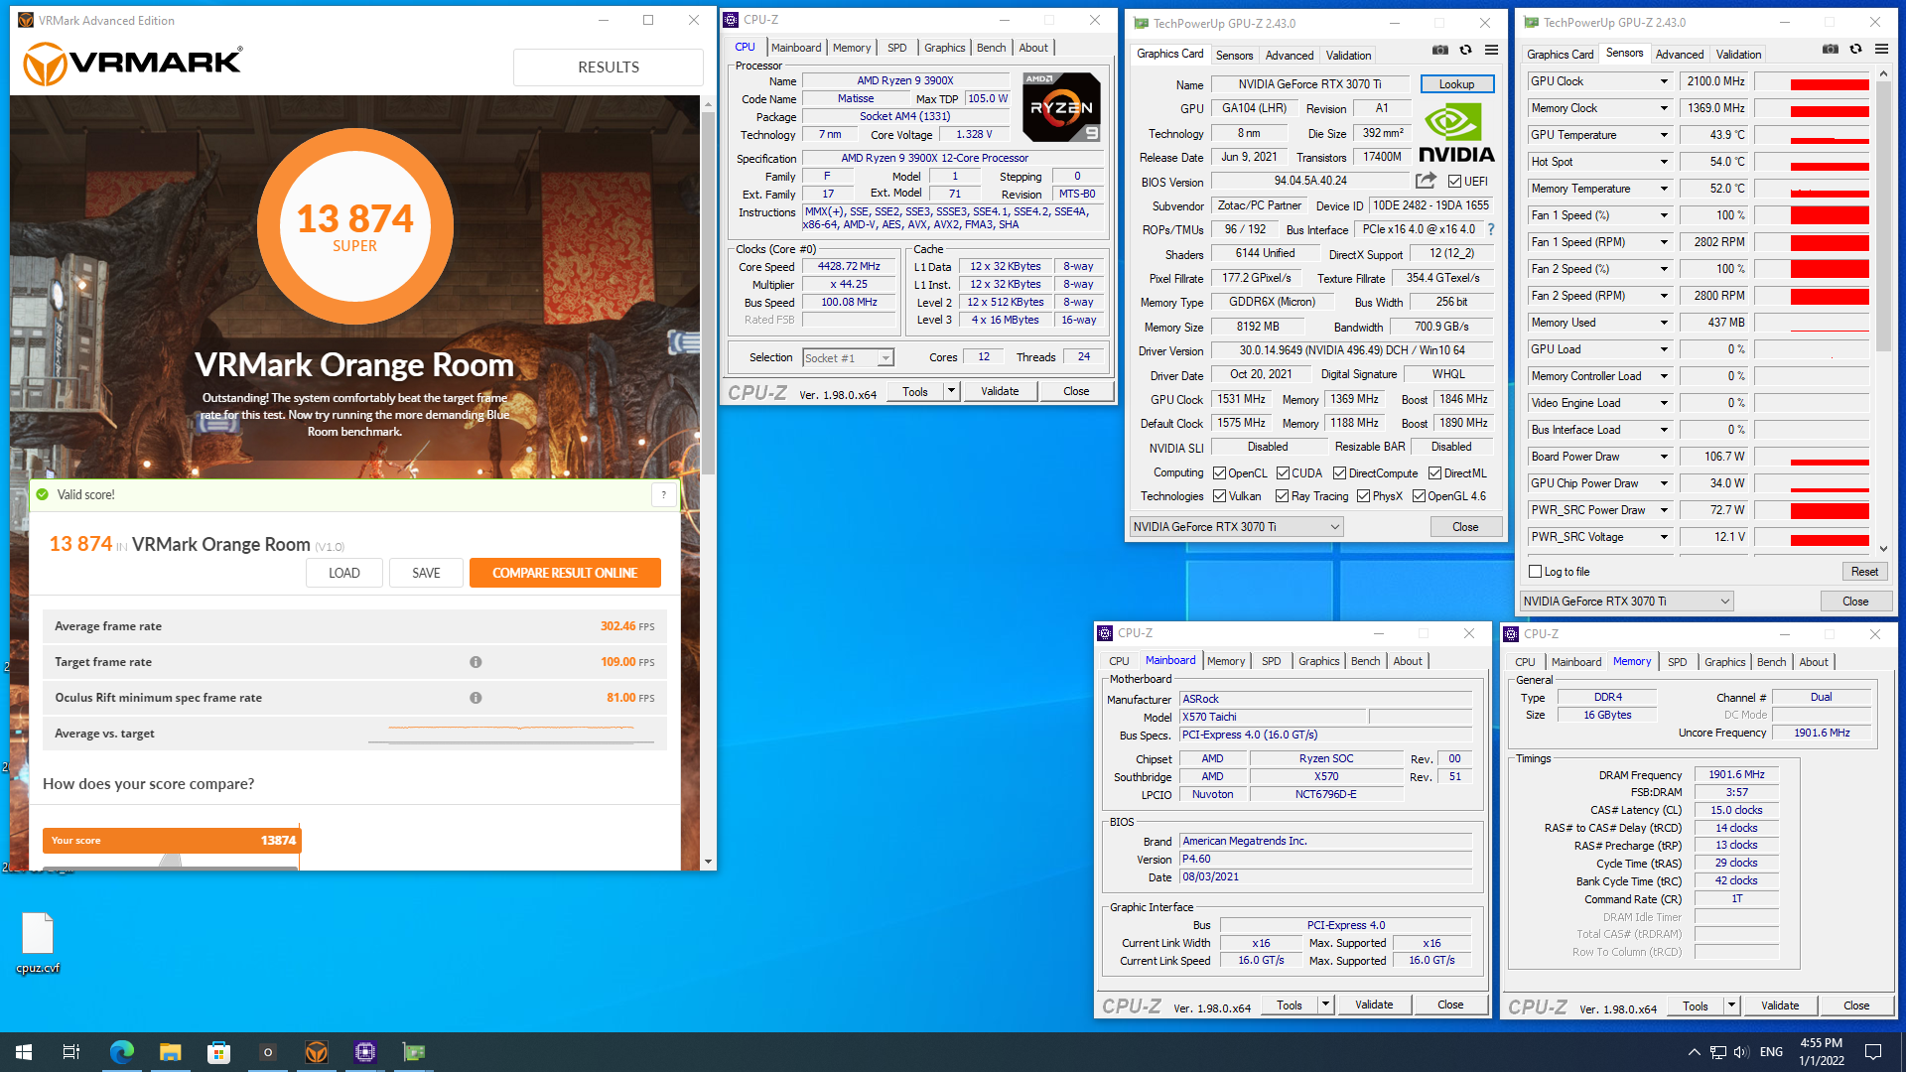Open File Explorer from the taskbar
Image resolution: width=1906 pixels, height=1072 pixels.
(170, 1052)
